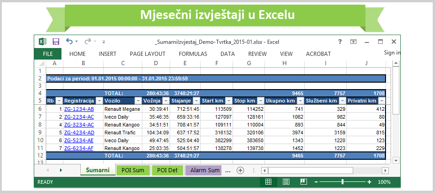Viewport: 435px width, 193px height.
Task: Open the Privatni km filter dropdown
Action: (382, 101)
